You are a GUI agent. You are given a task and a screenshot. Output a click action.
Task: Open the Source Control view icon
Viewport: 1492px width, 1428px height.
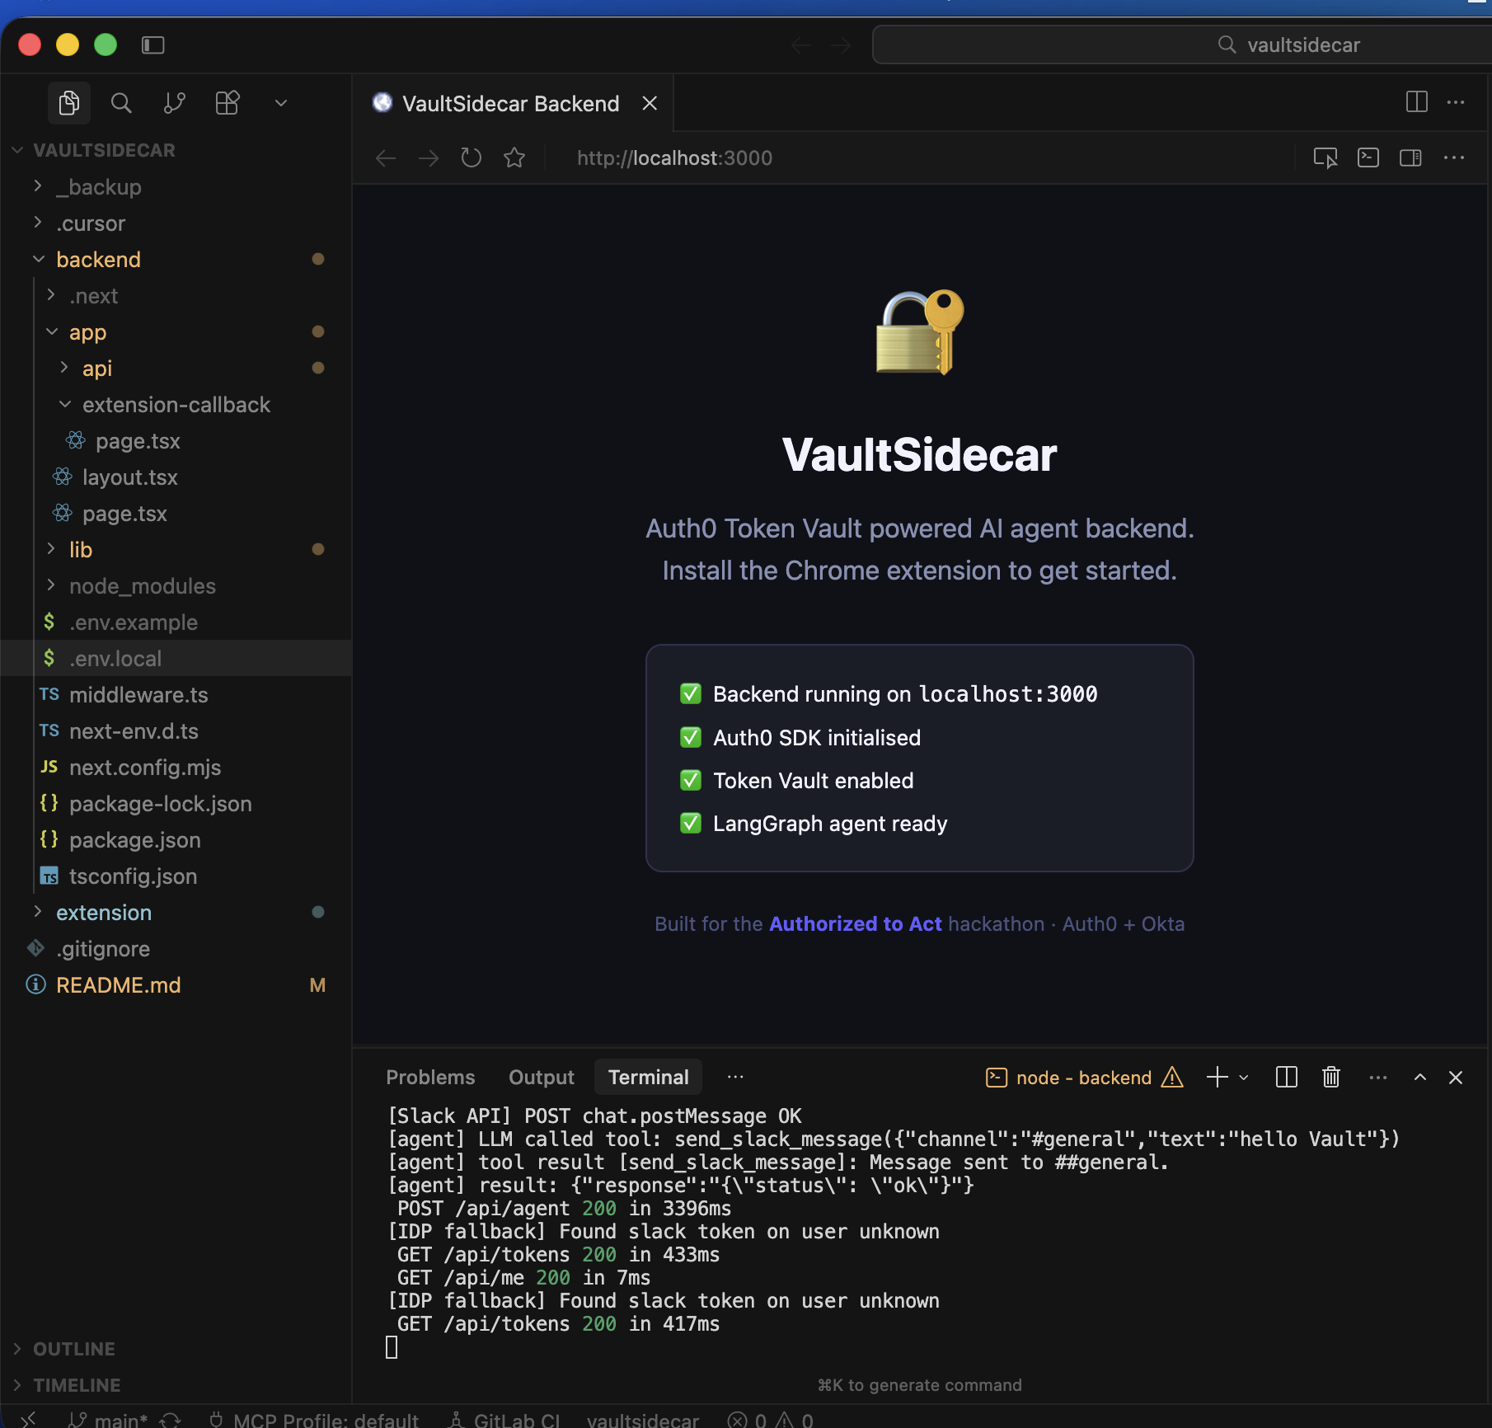175,103
